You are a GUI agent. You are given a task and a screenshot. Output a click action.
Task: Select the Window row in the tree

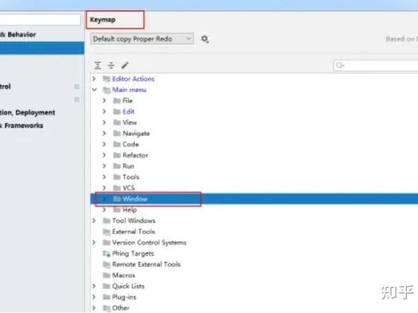(254, 199)
